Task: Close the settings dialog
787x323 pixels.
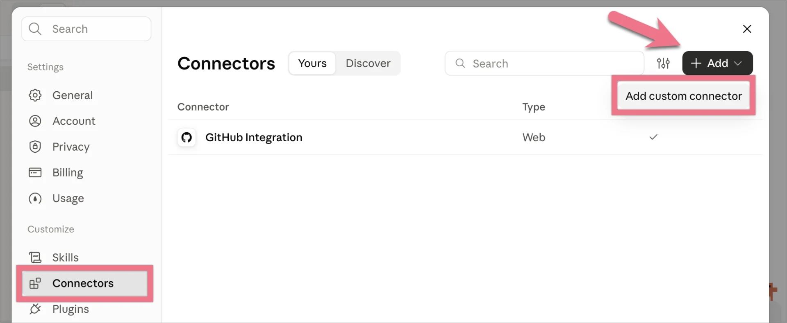Action: pos(747,29)
